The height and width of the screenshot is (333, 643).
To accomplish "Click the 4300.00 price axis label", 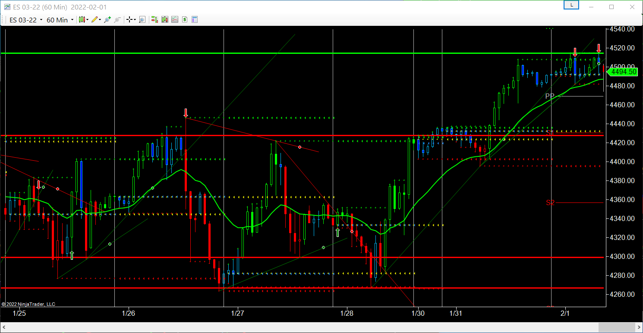I will [x=622, y=257].
